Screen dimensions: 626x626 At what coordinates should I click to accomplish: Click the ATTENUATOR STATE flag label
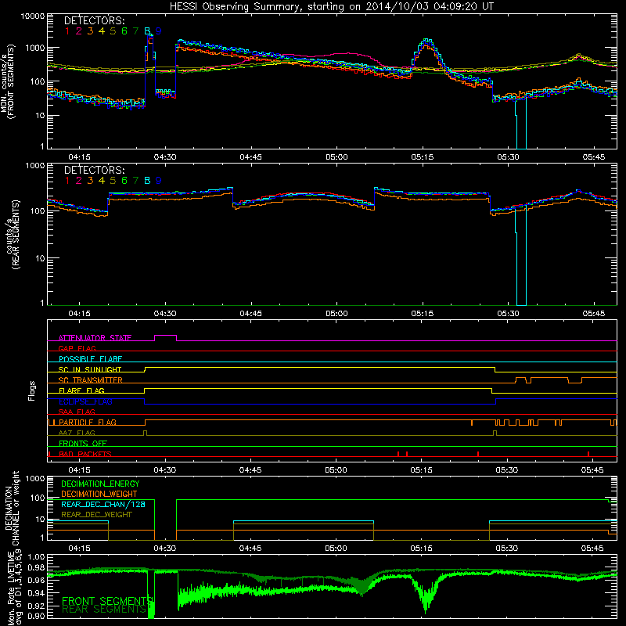click(x=95, y=338)
